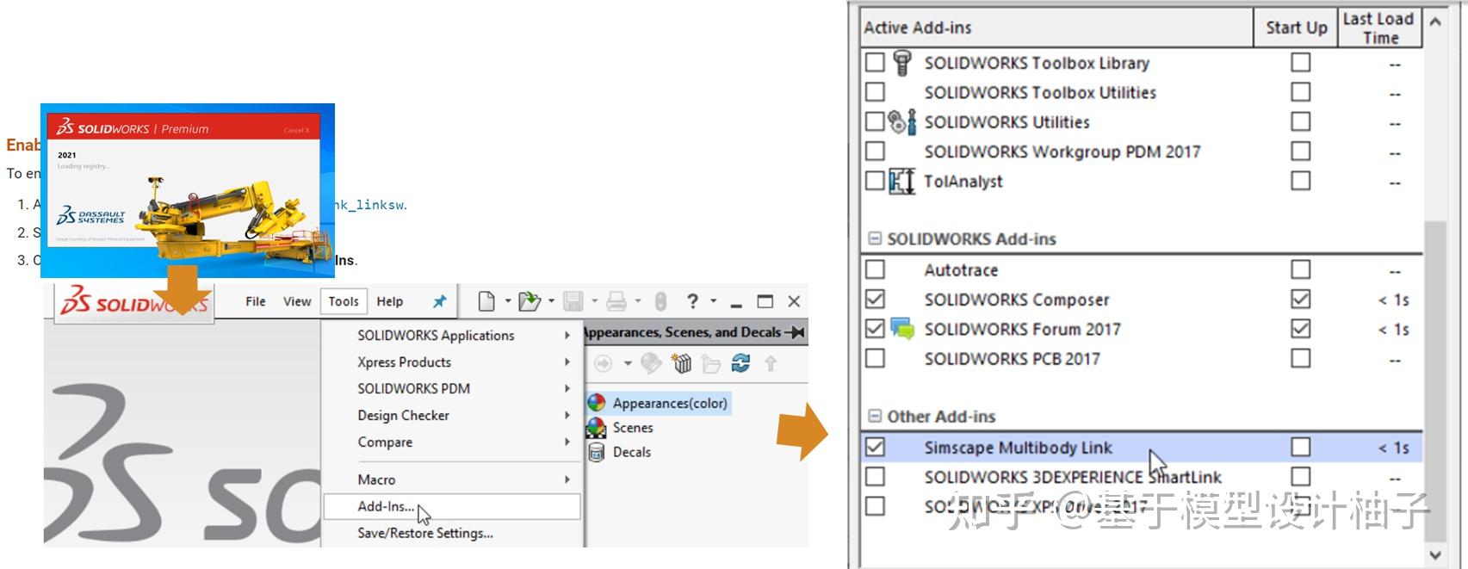Screen dimensions: 1468x569
Task: Open the Open document dropdown arrow
Action: 551,301
